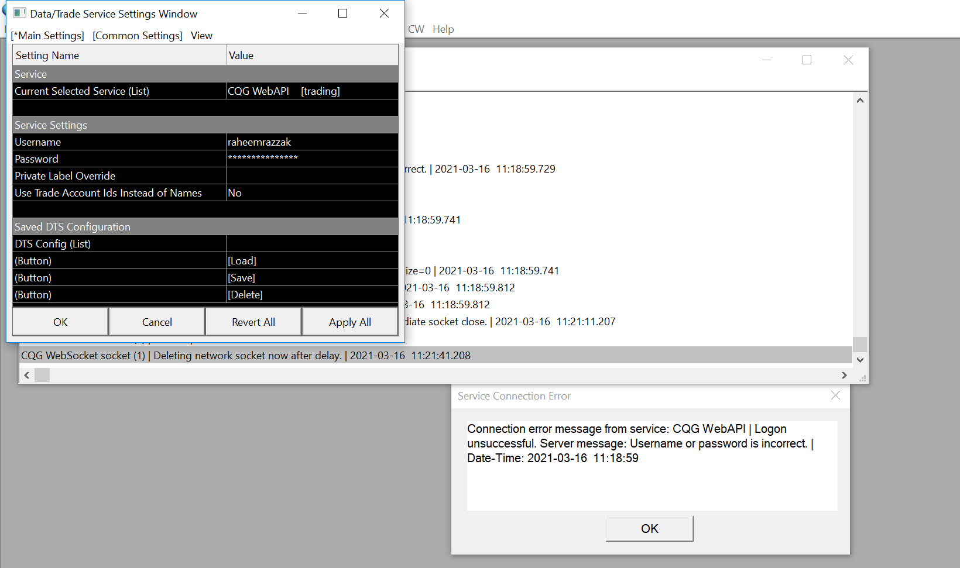960x568 pixels.
Task: Maximize the Data/Trade Service Settings Window
Action: tap(343, 13)
